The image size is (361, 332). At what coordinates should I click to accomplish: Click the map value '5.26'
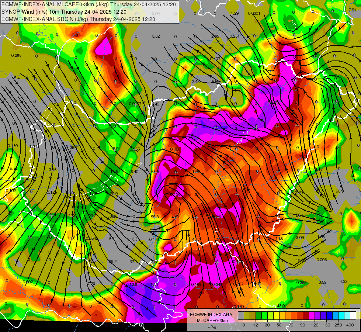[x=217, y=216]
